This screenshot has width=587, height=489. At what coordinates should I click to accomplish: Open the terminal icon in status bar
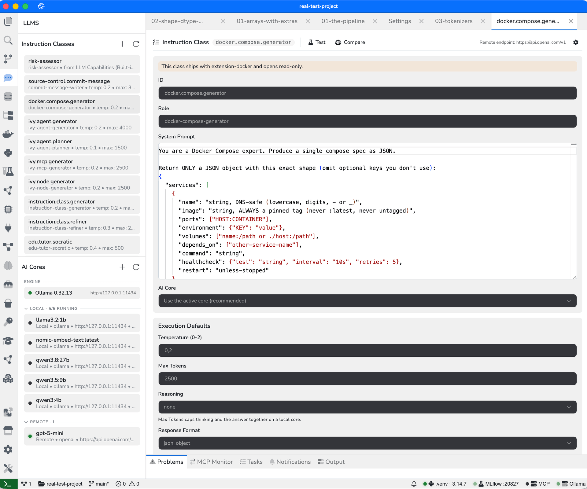click(8, 484)
